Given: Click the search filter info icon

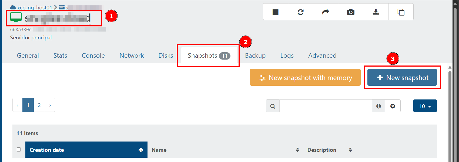Looking at the screenshot, I should point(378,106).
